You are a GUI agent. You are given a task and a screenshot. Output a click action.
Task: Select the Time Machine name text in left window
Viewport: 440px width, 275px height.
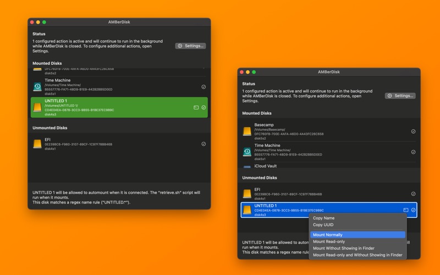(58, 80)
